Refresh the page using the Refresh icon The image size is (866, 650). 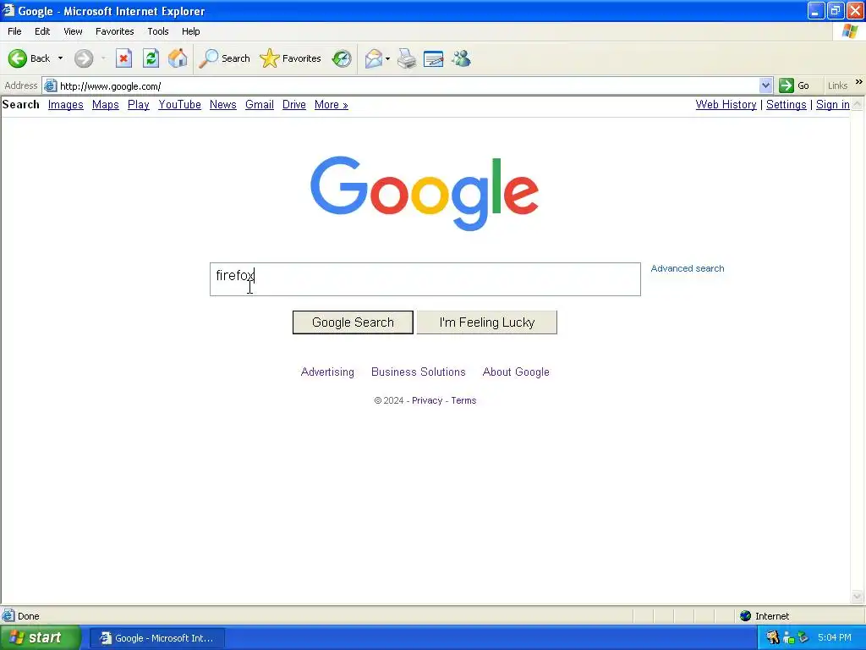point(151,58)
